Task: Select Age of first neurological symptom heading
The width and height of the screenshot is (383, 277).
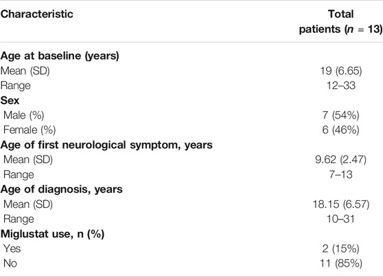Action: 106,145
